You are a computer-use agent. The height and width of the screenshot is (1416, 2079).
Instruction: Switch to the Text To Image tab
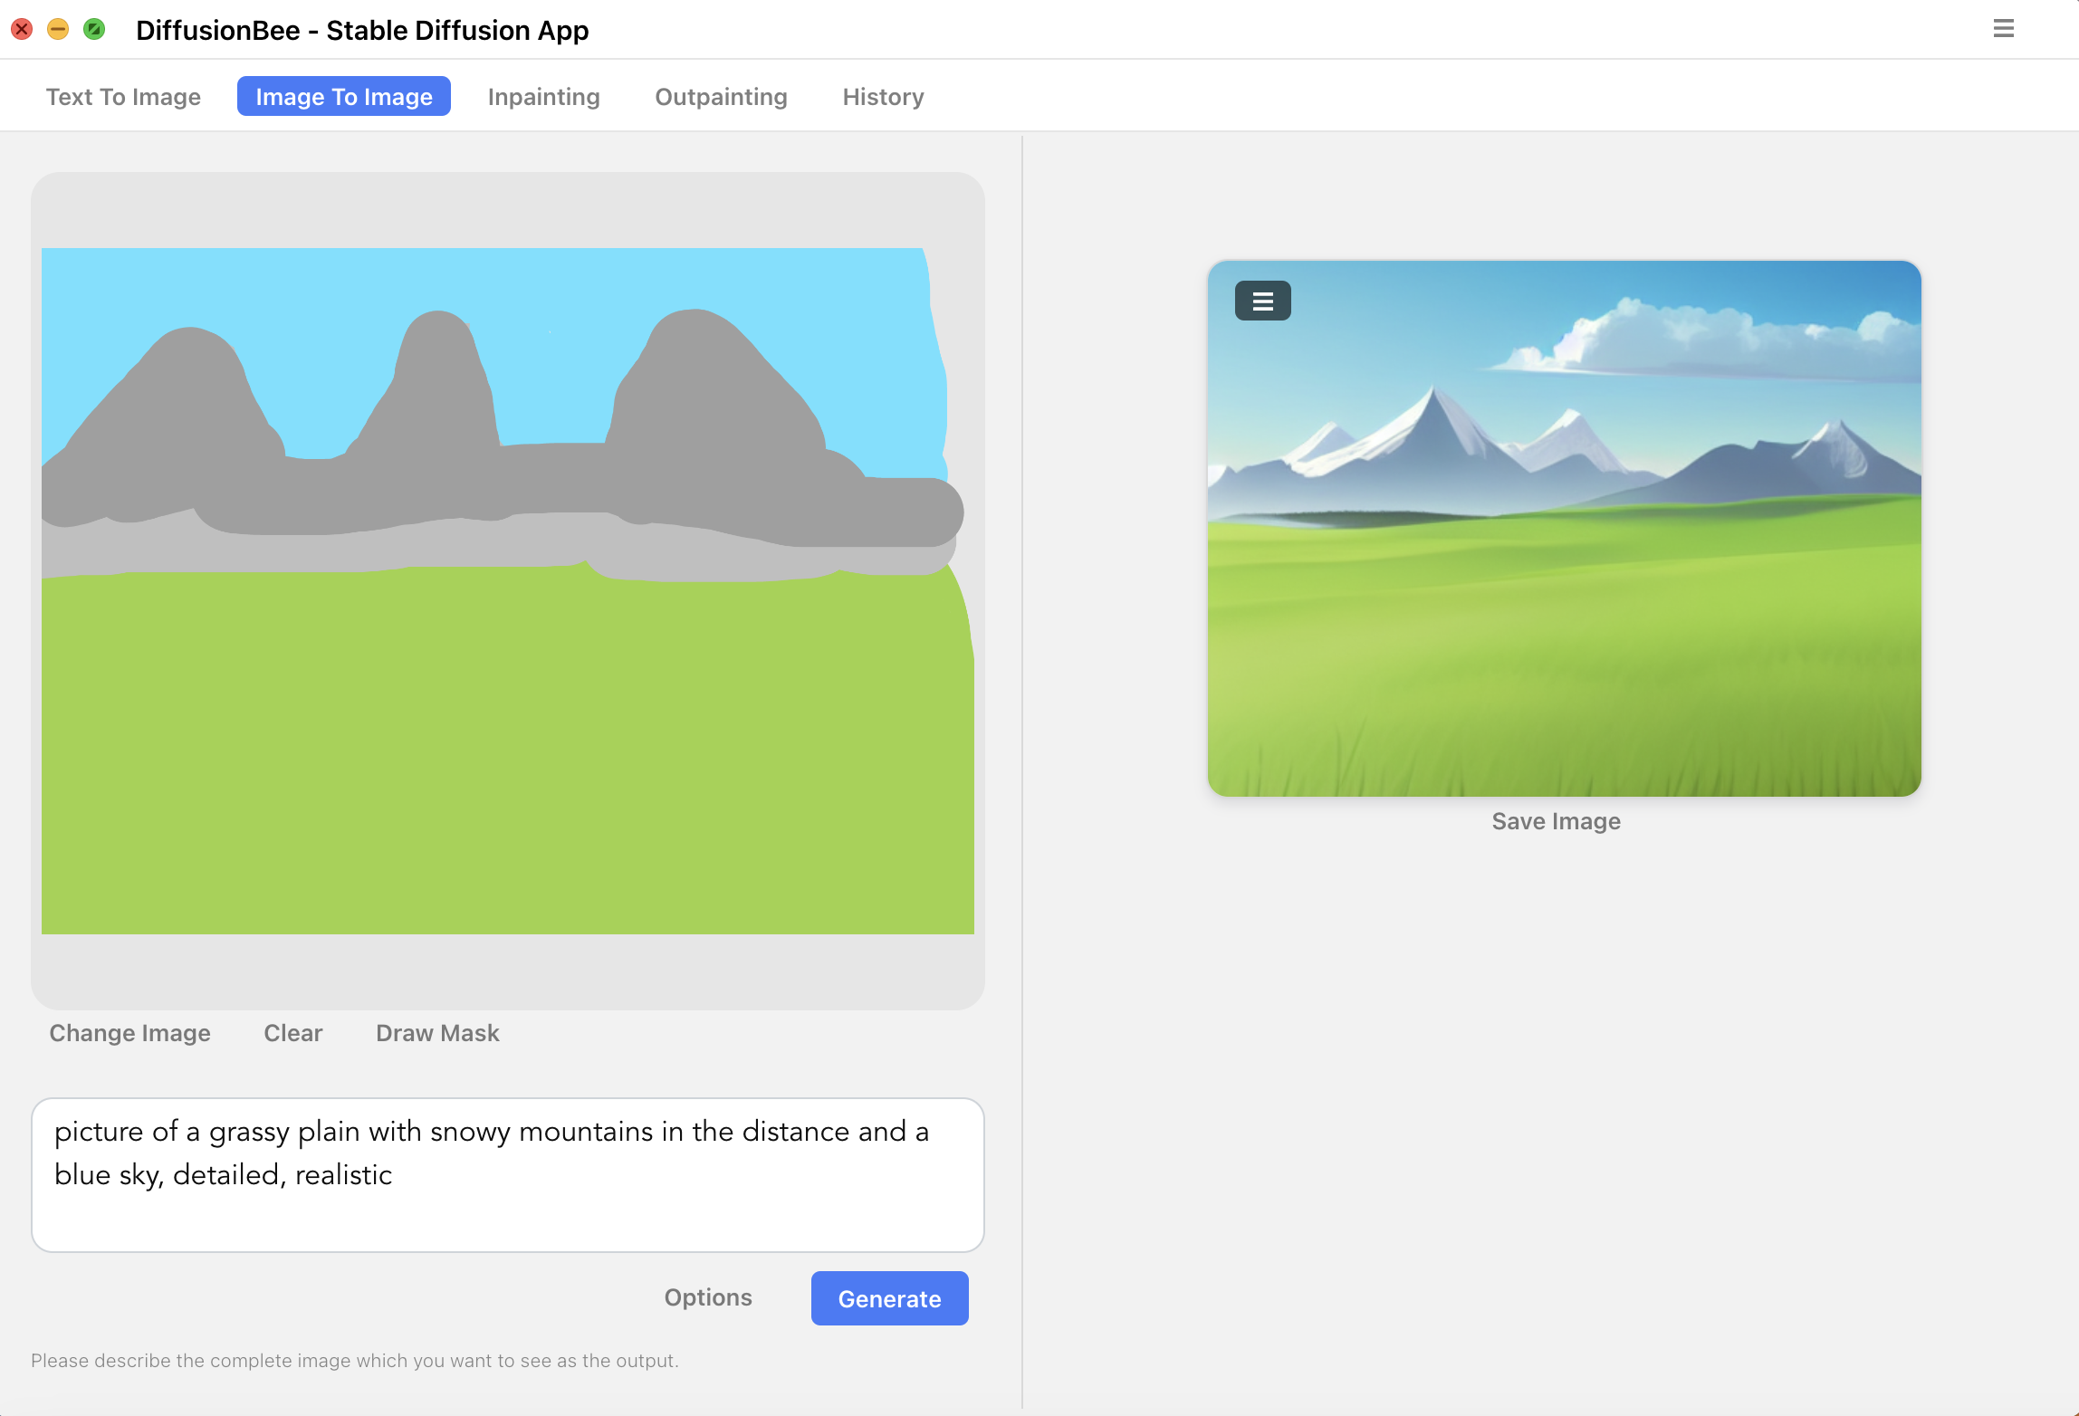point(123,98)
